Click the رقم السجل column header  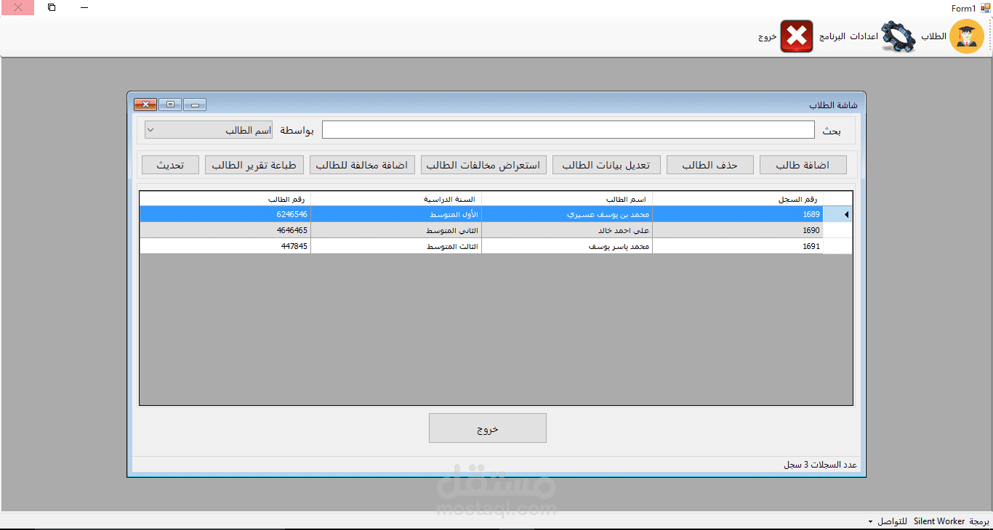[738, 199]
